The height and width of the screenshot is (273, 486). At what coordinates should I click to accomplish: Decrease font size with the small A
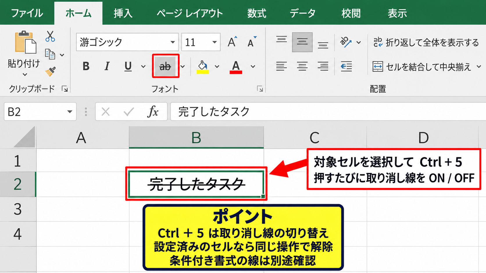tap(251, 42)
